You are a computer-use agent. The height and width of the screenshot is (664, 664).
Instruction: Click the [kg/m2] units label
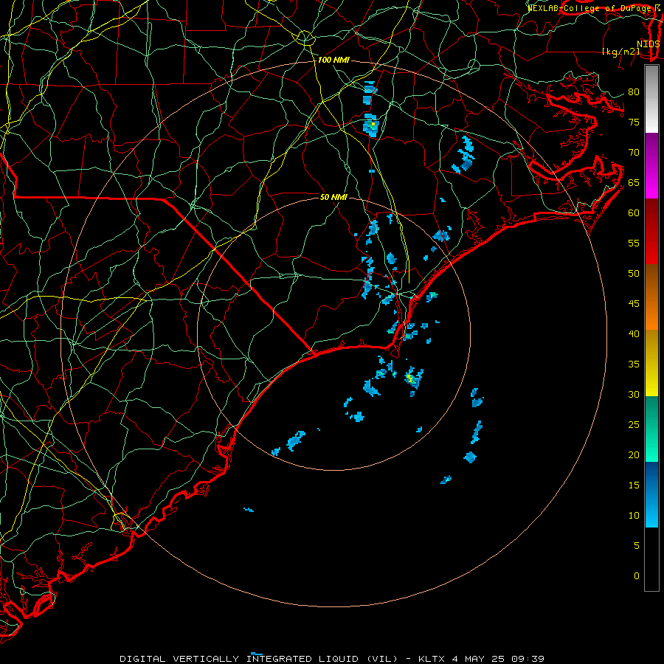pos(620,52)
